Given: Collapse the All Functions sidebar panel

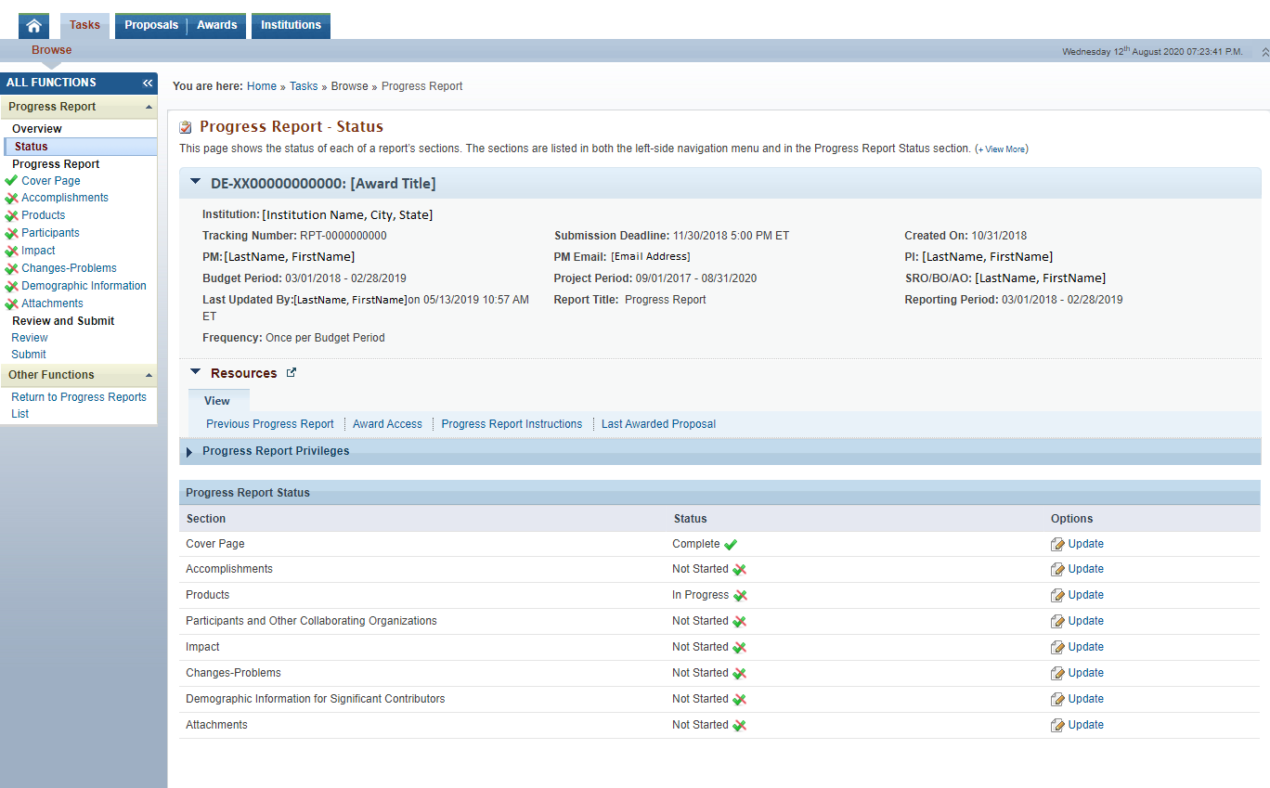Looking at the screenshot, I should [x=147, y=83].
